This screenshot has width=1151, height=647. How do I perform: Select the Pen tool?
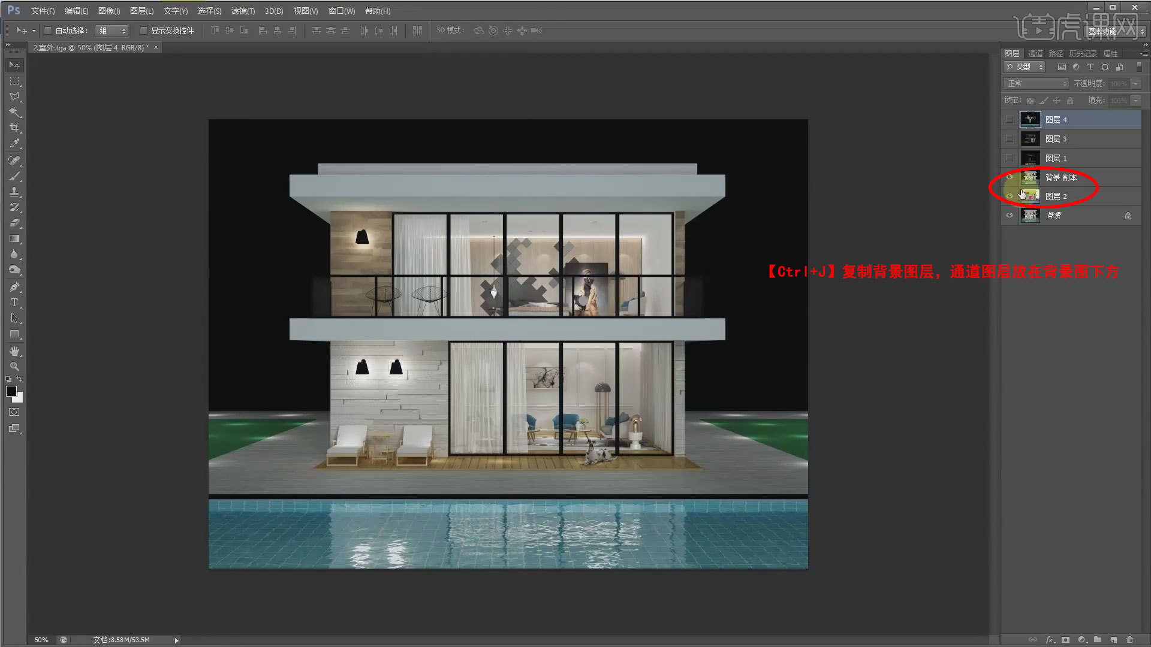14,287
